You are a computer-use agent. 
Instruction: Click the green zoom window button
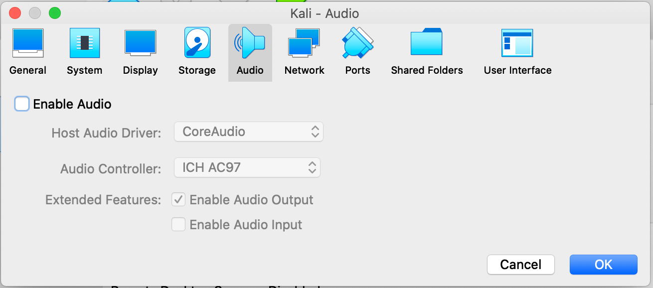pyautogui.click(x=55, y=13)
